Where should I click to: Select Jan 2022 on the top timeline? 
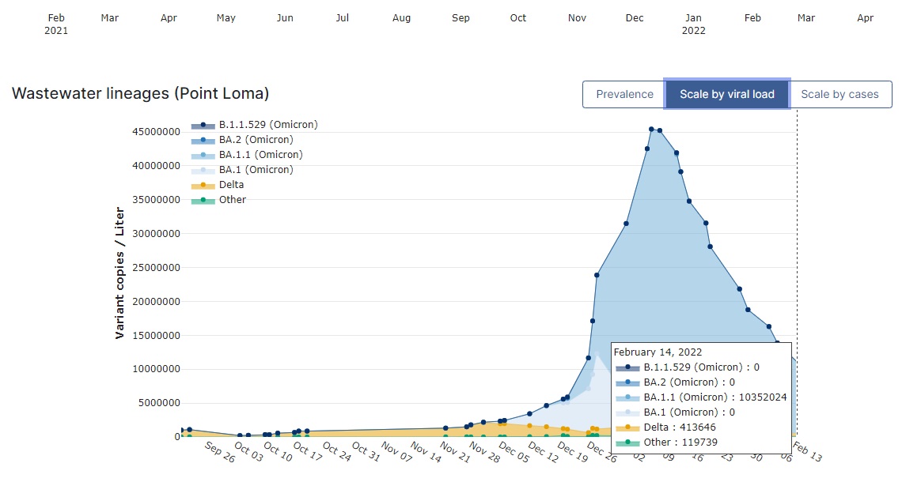click(693, 24)
